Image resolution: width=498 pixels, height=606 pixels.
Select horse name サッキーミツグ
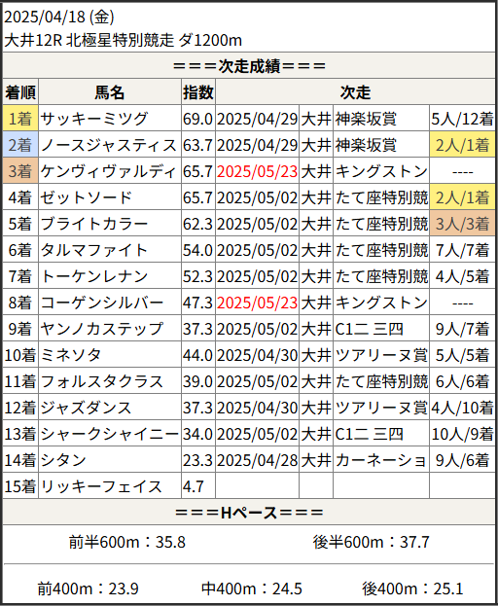pyautogui.click(x=94, y=119)
